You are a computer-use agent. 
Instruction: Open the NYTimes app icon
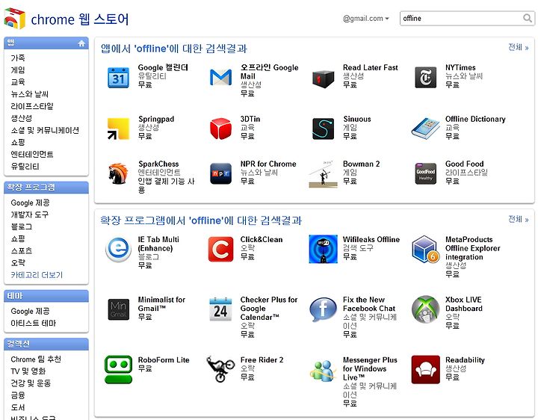coord(425,78)
